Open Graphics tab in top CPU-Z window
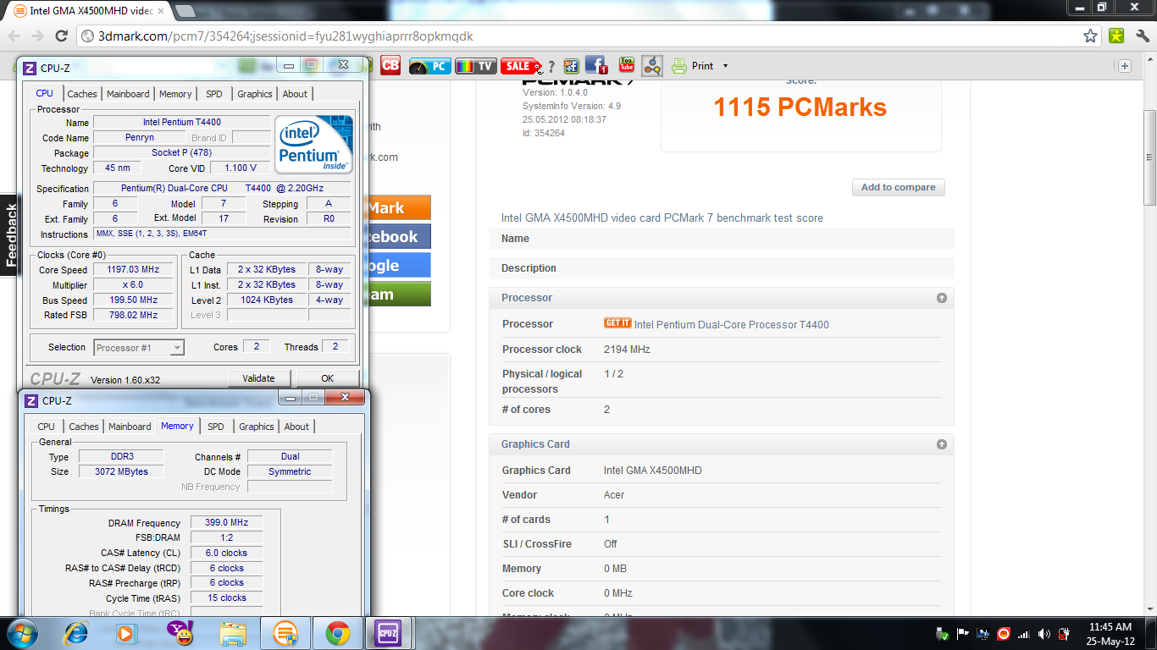1157x650 pixels. click(255, 94)
